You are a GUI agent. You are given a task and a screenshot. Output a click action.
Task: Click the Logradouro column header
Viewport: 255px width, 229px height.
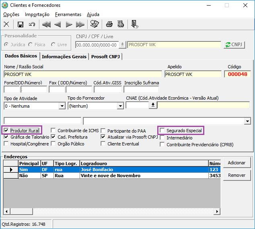144,164
